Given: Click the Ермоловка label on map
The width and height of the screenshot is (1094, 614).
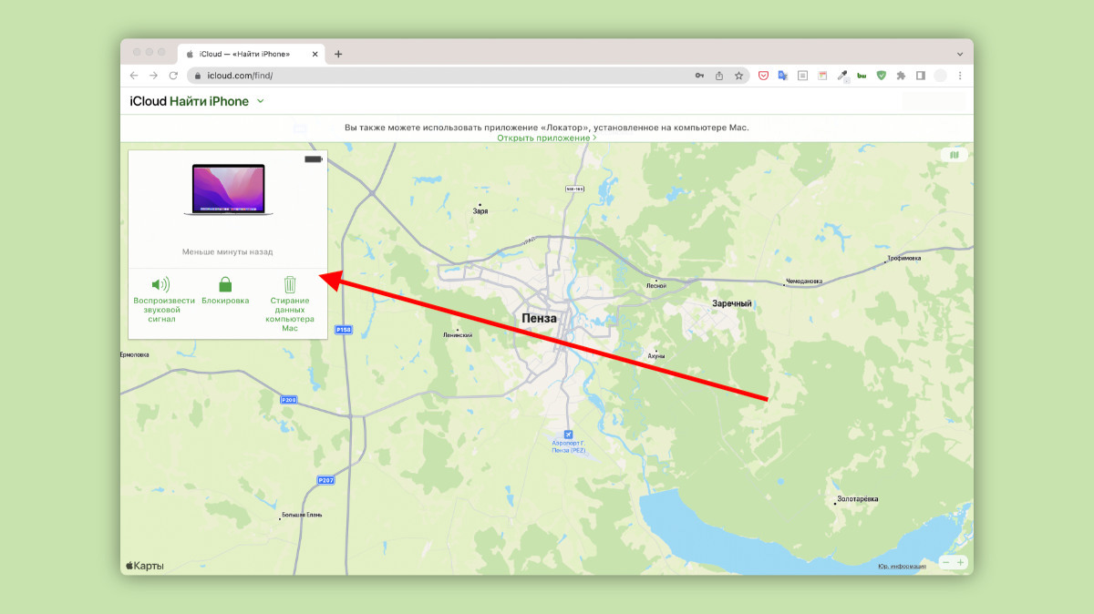Looking at the screenshot, I should [x=135, y=354].
